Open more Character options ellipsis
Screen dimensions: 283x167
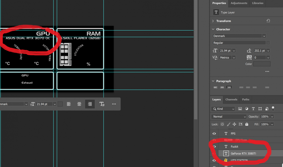click(x=267, y=71)
